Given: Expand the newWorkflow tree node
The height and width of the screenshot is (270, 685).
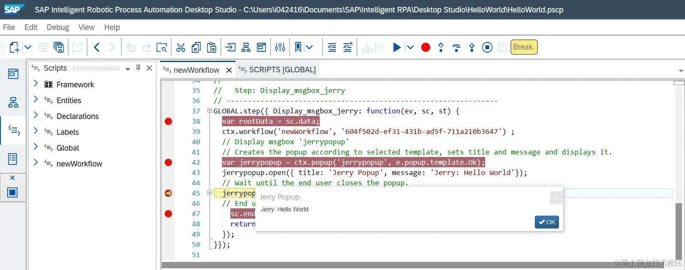Looking at the screenshot, I should tap(36, 163).
